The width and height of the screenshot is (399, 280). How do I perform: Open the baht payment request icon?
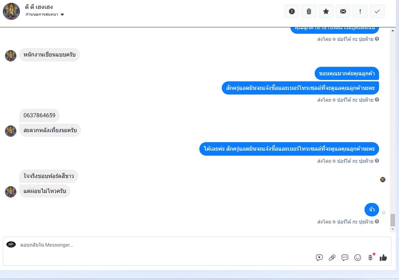(371, 258)
